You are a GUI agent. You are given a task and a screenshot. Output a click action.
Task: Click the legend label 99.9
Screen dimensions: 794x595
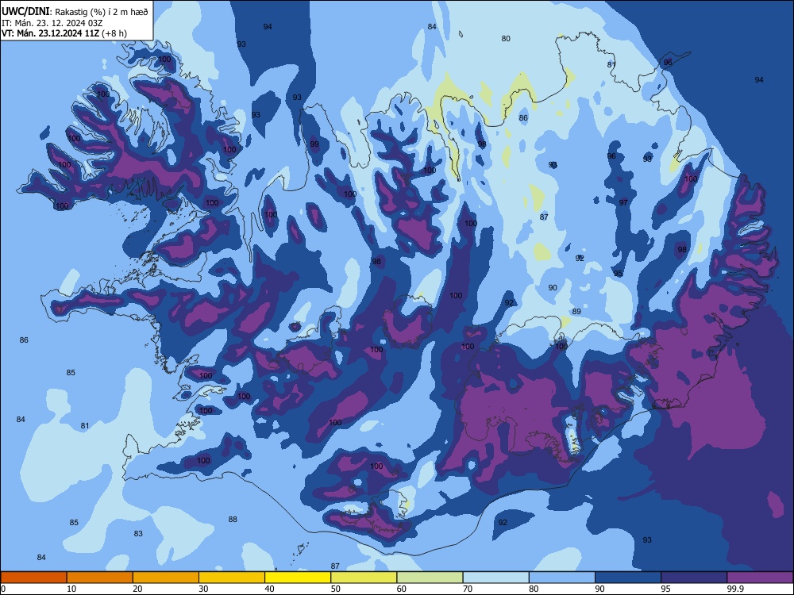[735, 589]
